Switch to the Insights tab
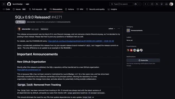The image size is (175, 99). pyautogui.click(x=112, y=9)
